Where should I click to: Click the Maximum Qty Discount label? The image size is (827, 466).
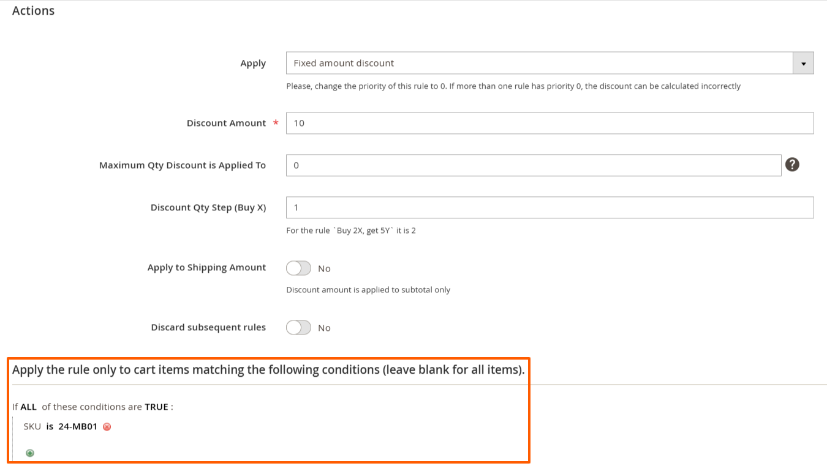click(183, 165)
